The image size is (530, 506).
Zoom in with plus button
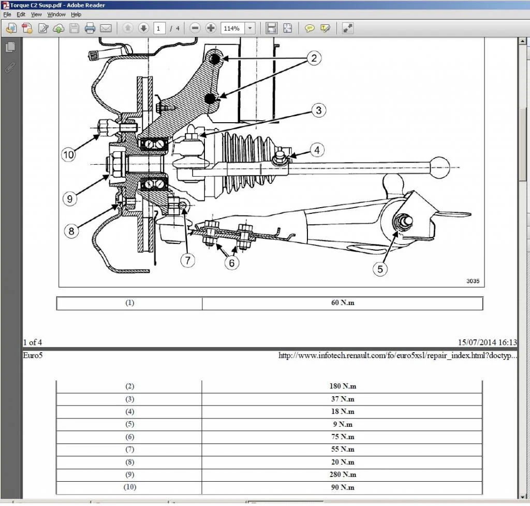pos(211,28)
